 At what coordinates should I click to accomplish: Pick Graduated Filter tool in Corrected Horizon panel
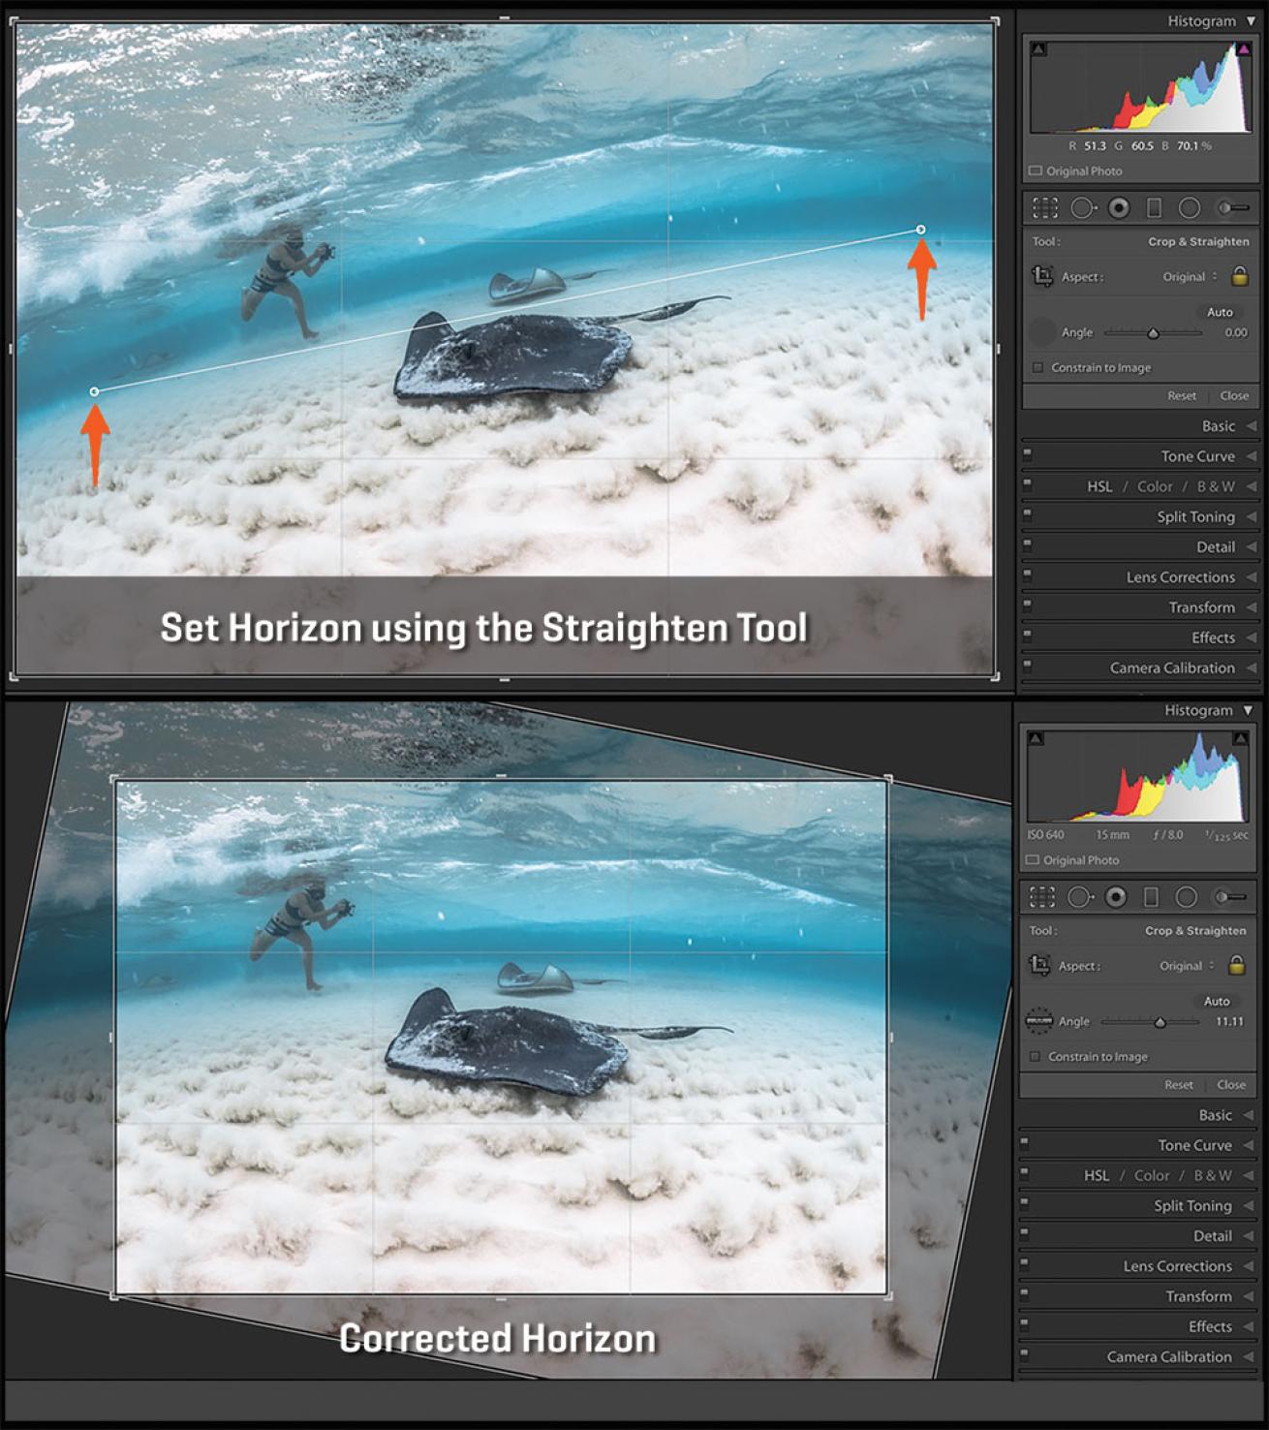click(1151, 897)
